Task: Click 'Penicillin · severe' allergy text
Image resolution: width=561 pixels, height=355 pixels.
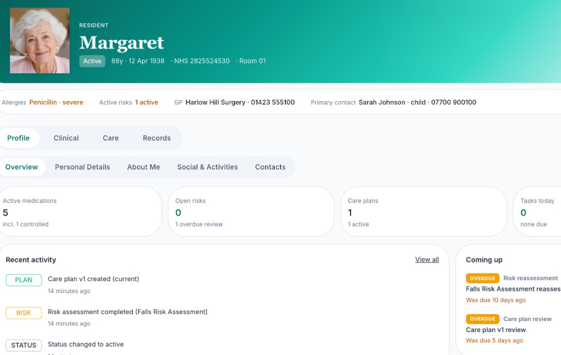Action: click(56, 102)
